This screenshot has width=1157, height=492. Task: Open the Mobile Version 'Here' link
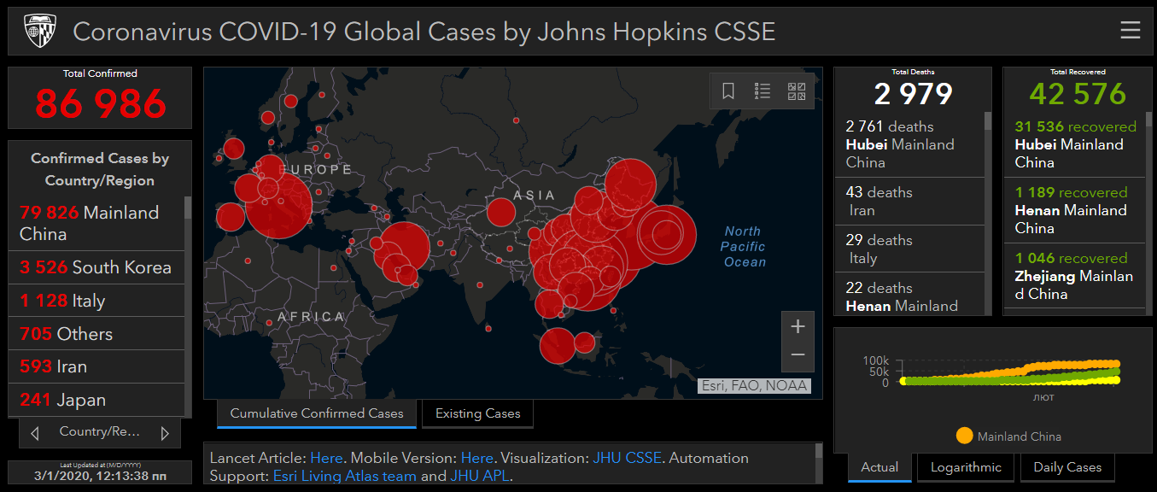[477, 458]
